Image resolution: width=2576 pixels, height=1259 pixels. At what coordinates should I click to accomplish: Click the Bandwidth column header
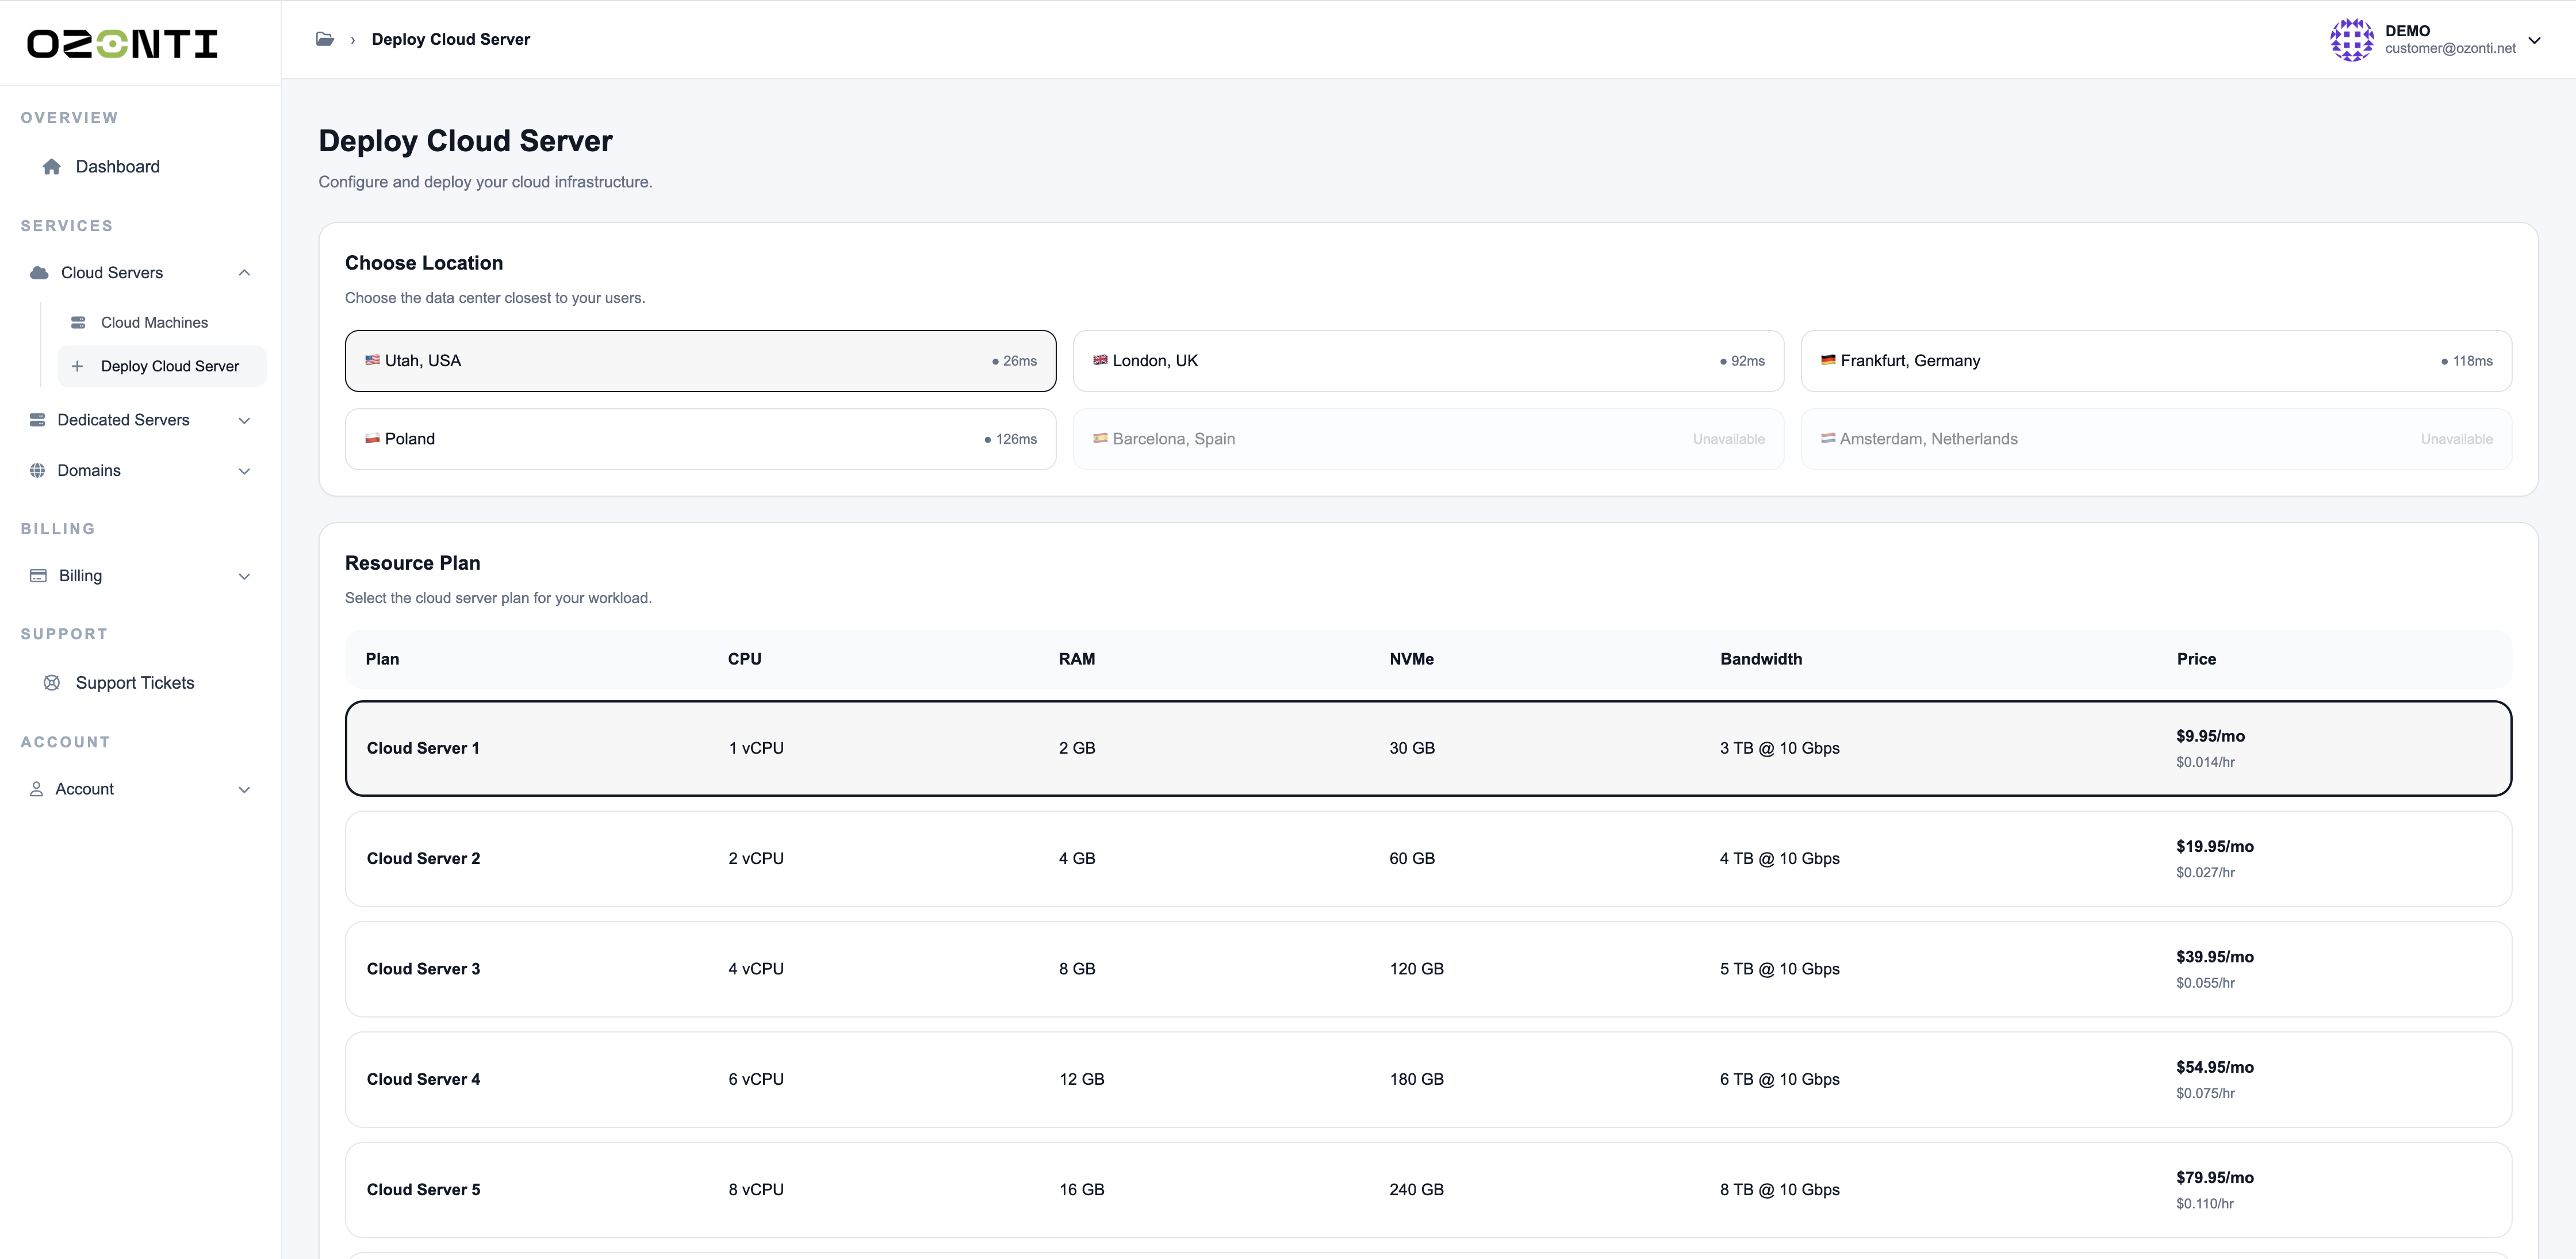pyautogui.click(x=1761, y=659)
